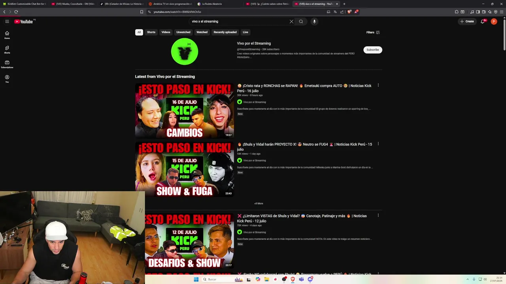
Task: Start voice search with microphone
Action: click(x=314, y=21)
